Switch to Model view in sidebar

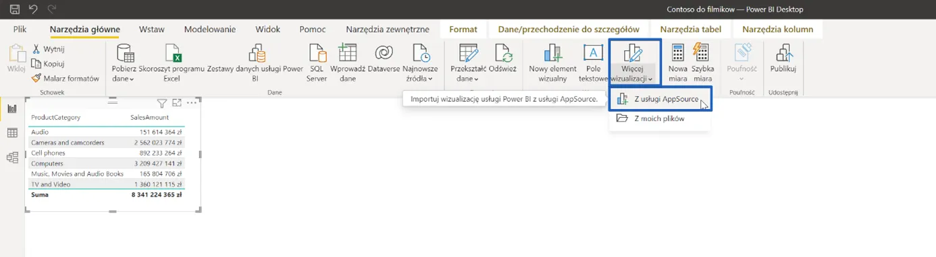(x=12, y=157)
